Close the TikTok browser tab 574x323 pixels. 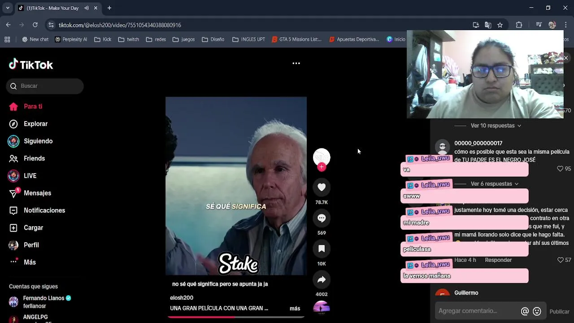click(96, 8)
